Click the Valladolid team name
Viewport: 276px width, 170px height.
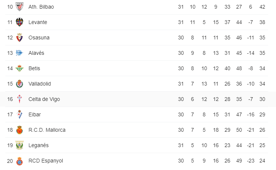click(x=40, y=84)
